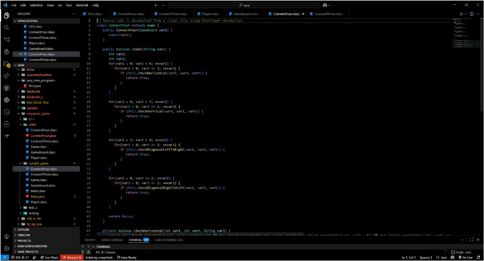Expand the leedcode folder
The image size is (484, 261).
click(x=33, y=92)
